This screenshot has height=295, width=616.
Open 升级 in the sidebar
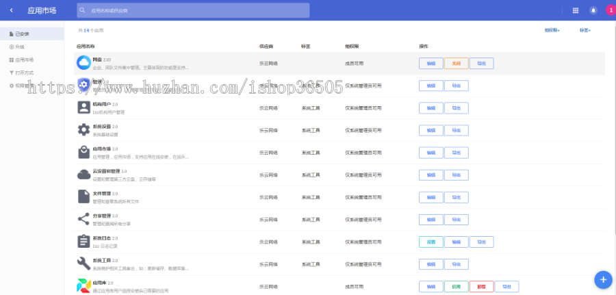coord(19,47)
